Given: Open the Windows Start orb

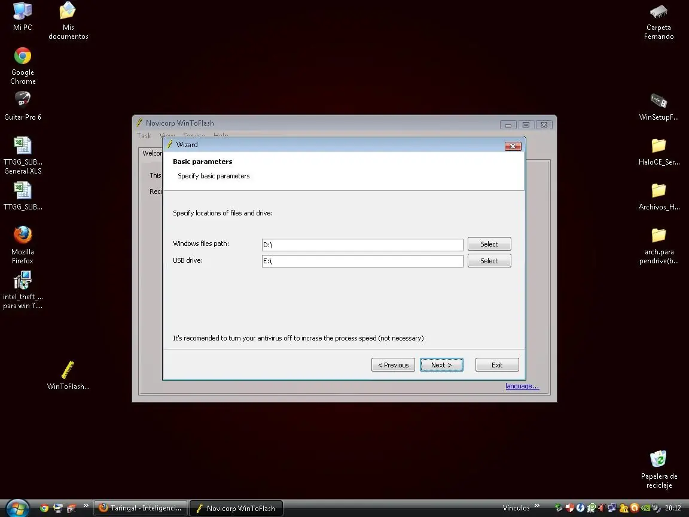Looking at the screenshot, I should pyautogui.click(x=17, y=508).
